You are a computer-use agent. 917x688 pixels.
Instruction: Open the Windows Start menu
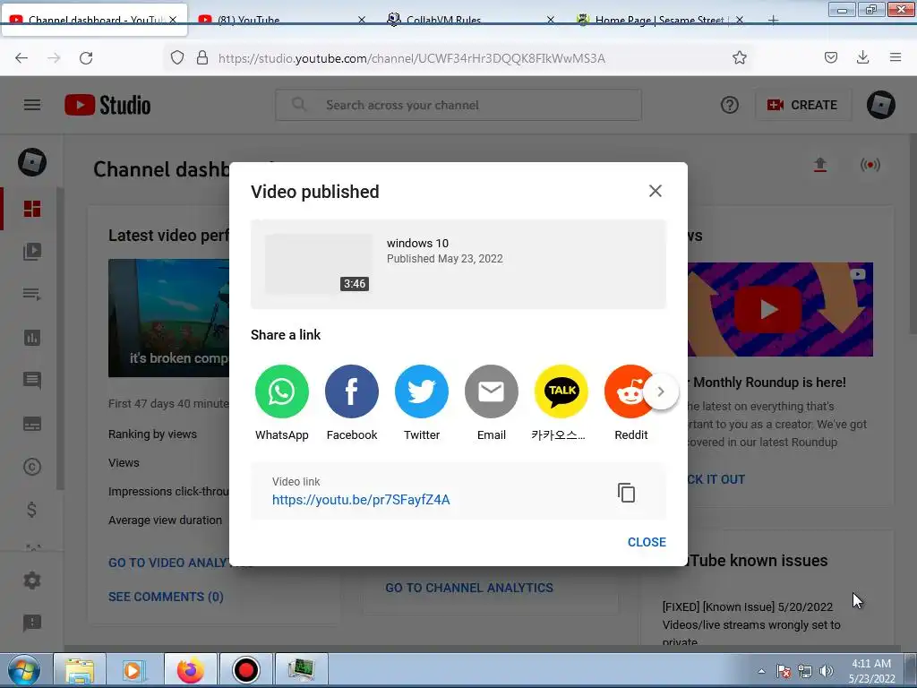[24, 670]
